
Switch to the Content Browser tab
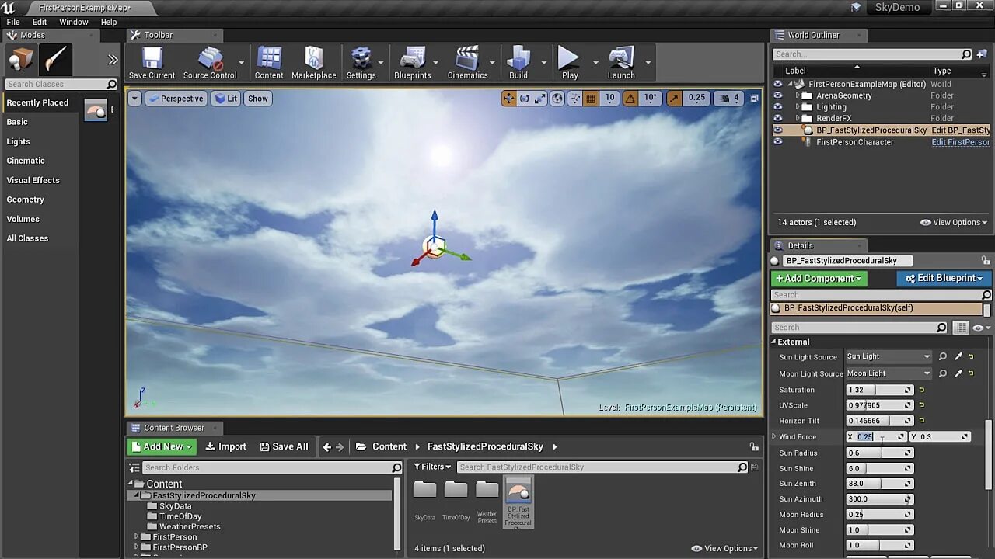[173, 428]
